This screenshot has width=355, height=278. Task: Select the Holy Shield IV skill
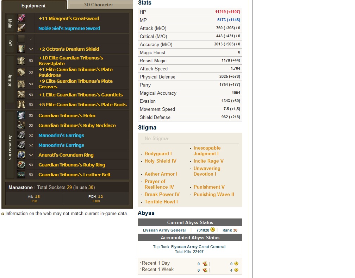[x=161, y=161]
